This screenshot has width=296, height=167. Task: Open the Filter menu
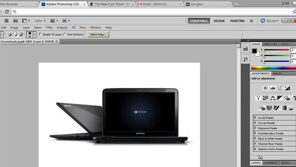click(49, 28)
